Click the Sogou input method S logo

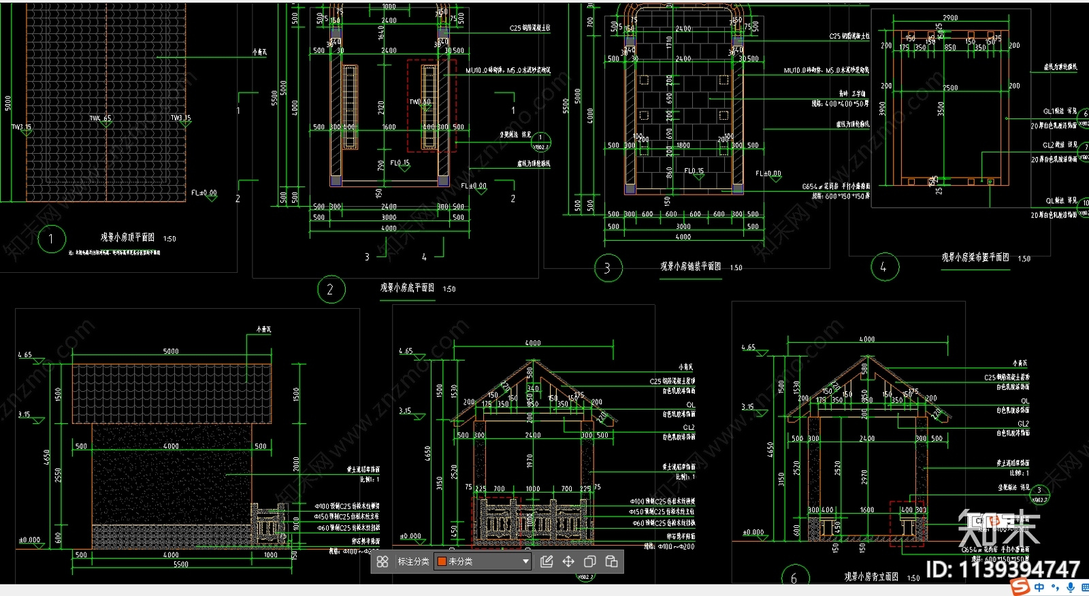tap(1020, 586)
